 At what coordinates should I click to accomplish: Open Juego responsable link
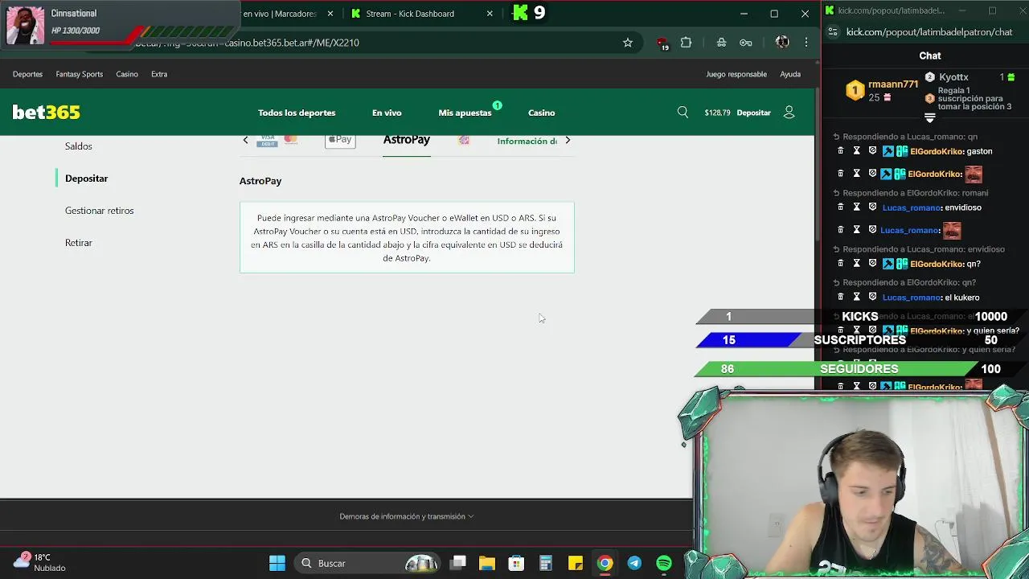point(736,74)
